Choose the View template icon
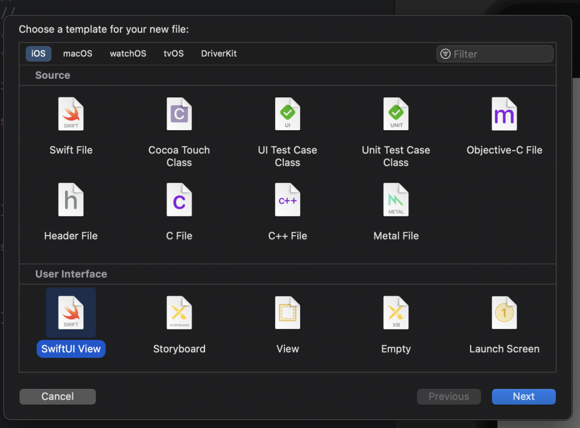This screenshot has height=428, width=580. click(287, 313)
